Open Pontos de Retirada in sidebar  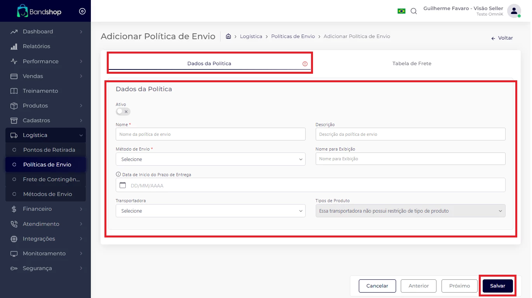pos(49,150)
